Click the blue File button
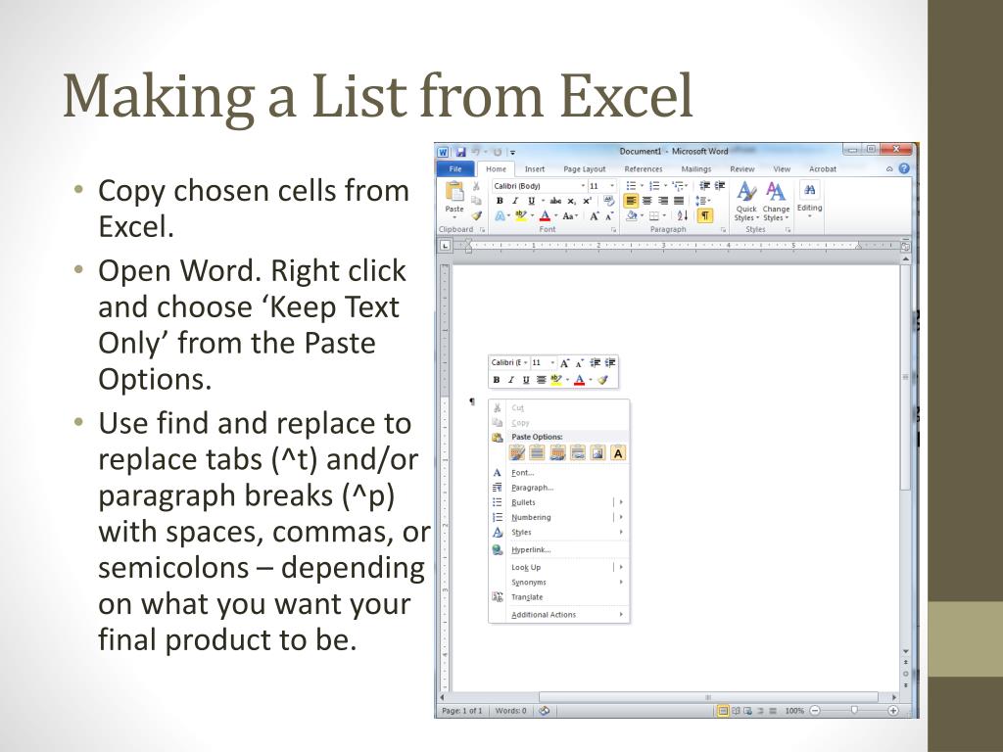Image resolution: width=1003 pixels, height=752 pixels. 455,168
